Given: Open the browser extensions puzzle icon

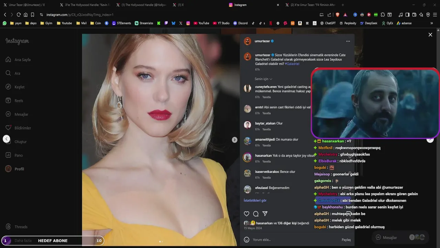Looking at the screenshot, I should pyautogui.click(x=383, y=15).
